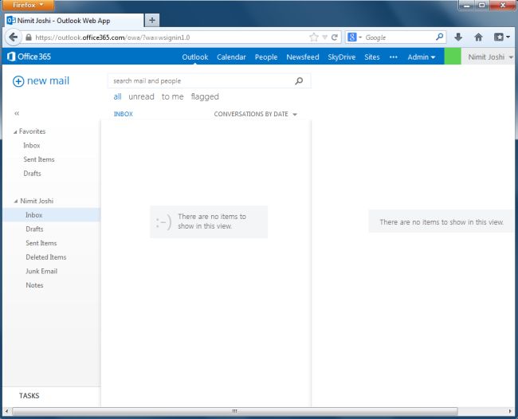The image size is (518, 419).
Task: Open the People app
Action: coord(266,57)
